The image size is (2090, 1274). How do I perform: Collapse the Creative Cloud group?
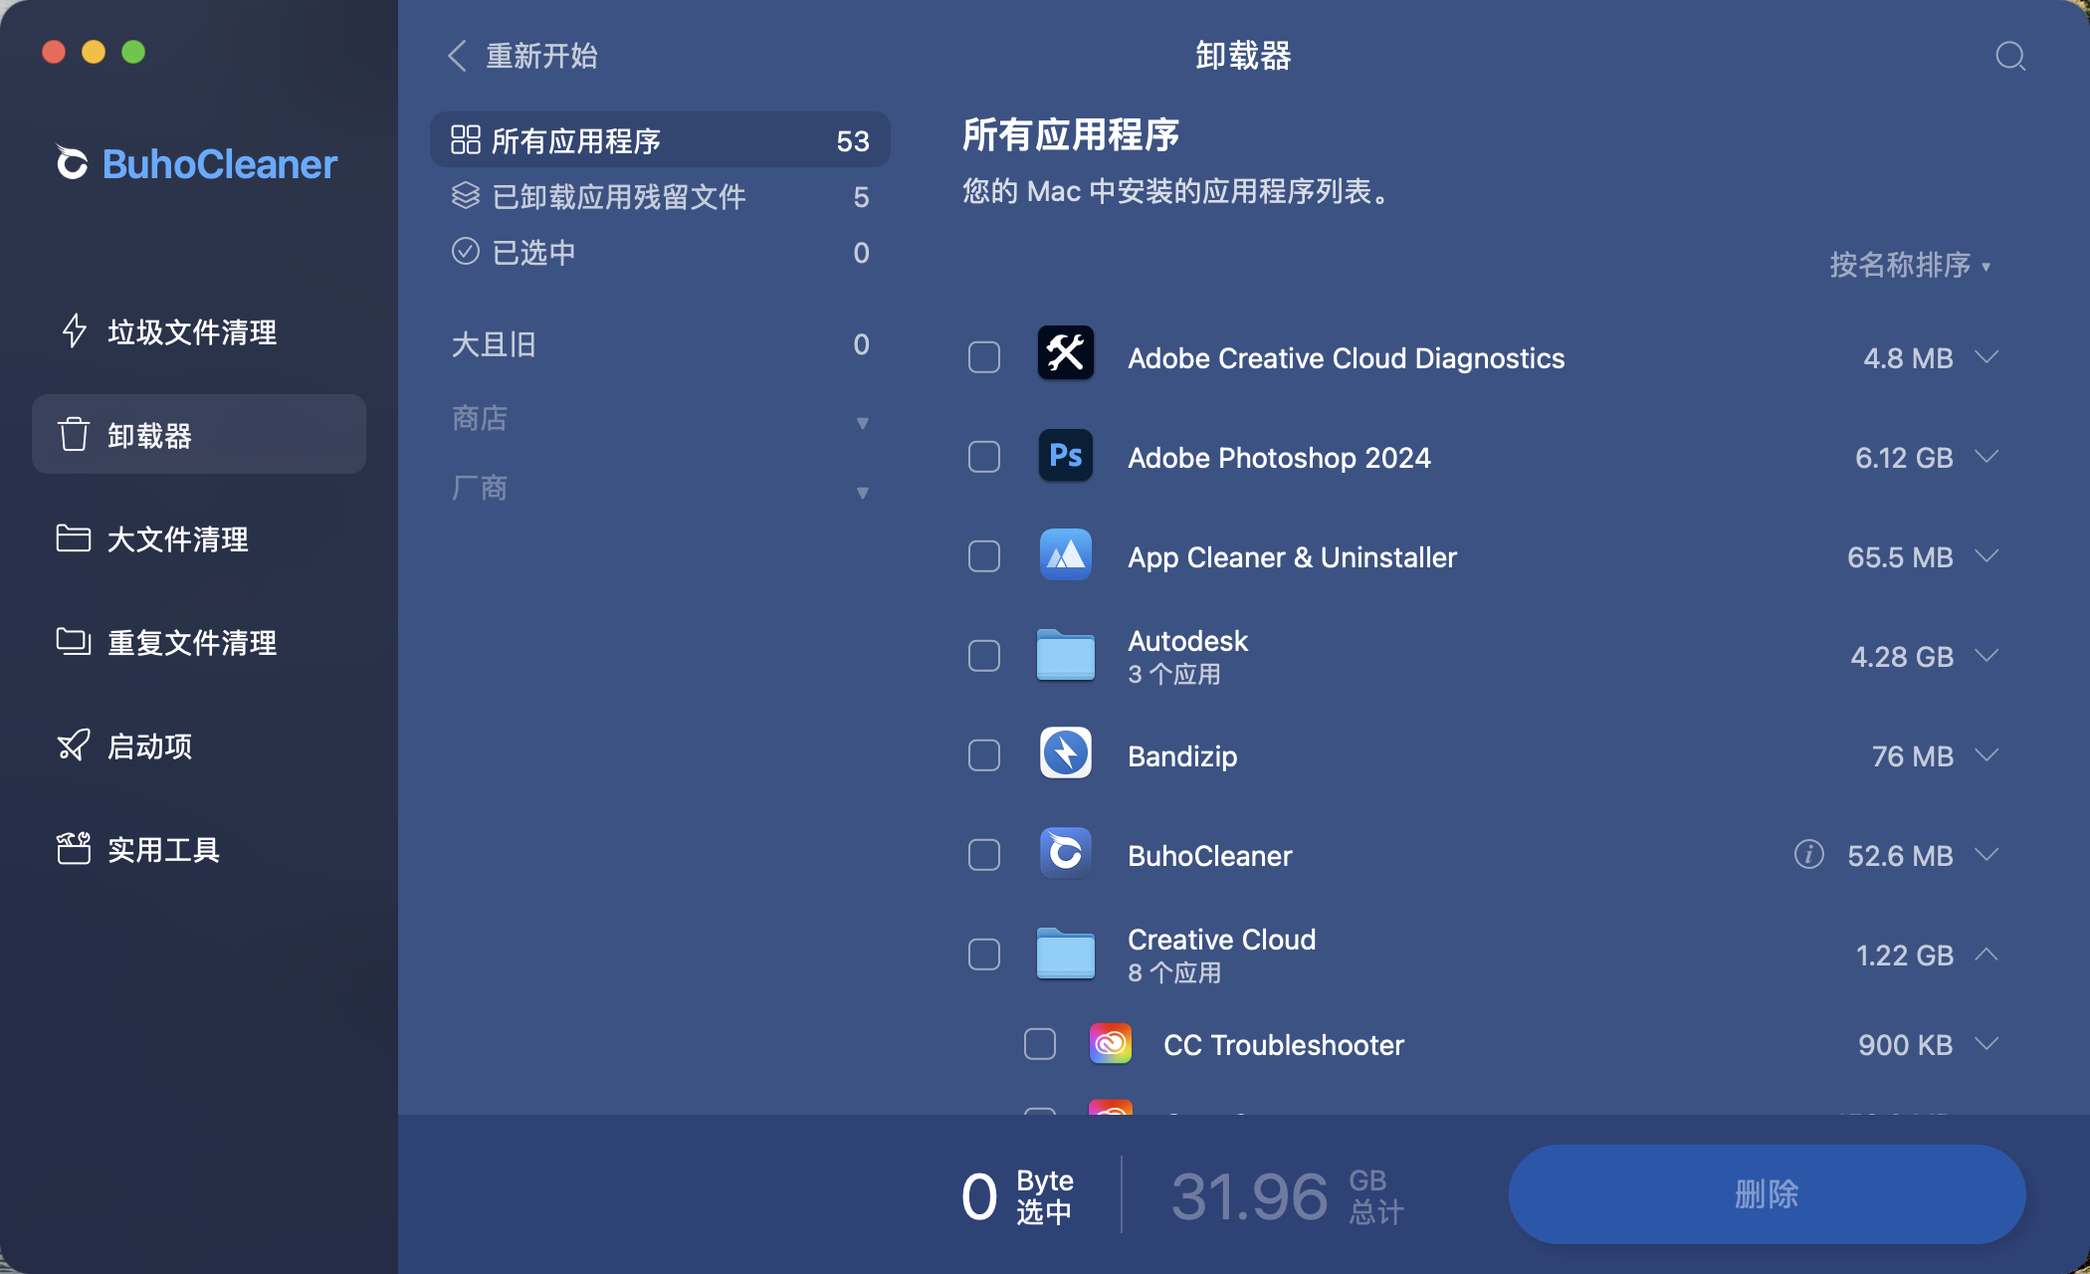point(1986,954)
